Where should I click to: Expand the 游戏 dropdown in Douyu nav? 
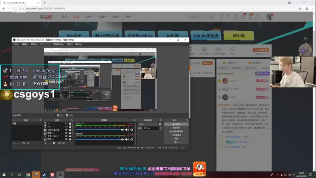(x=115, y=17)
